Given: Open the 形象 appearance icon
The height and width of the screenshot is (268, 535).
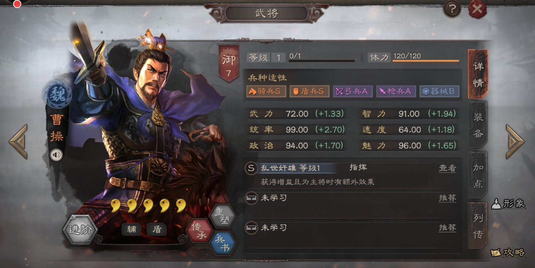Looking at the screenshot, I should point(508,204).
